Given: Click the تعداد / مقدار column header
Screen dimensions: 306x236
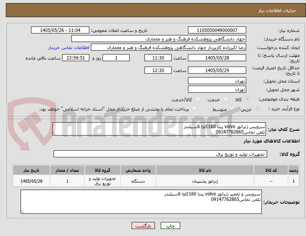Looking at the screenshot, I should (x=67, y=170).
